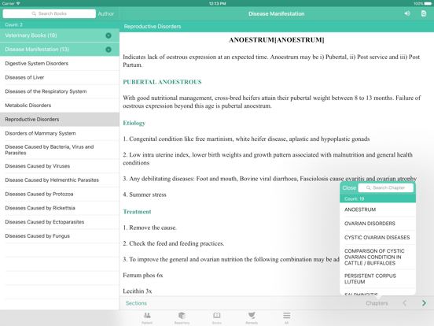Choose CYSTIC OVARIAN DISEASES chapter
Screen dimensions: 434x326
[377, 238]
